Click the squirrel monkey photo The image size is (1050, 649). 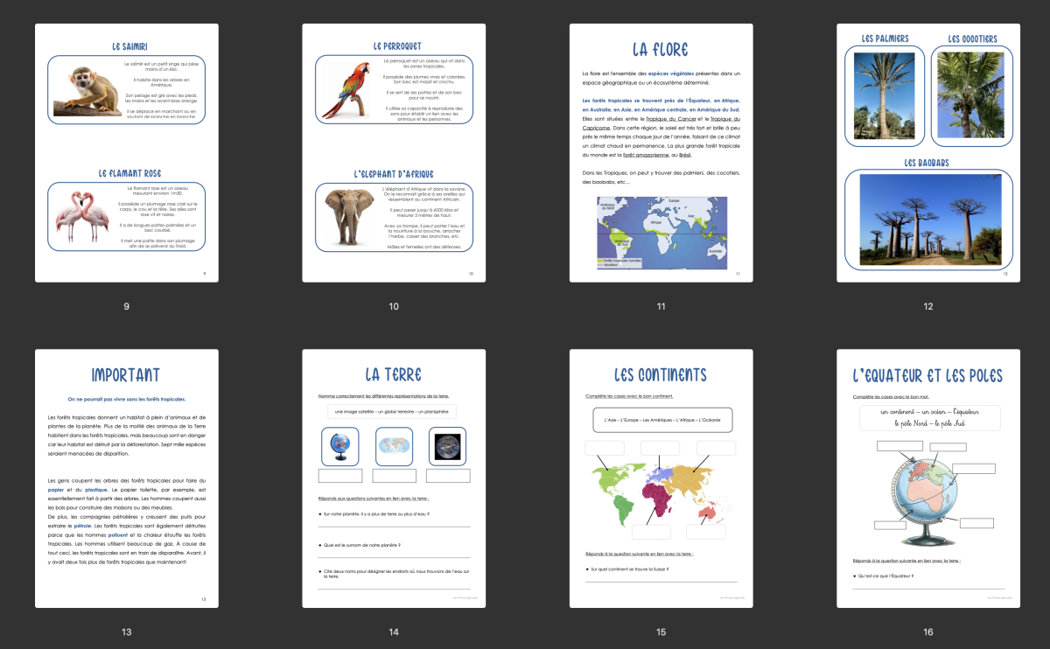(x=86, y=91)
